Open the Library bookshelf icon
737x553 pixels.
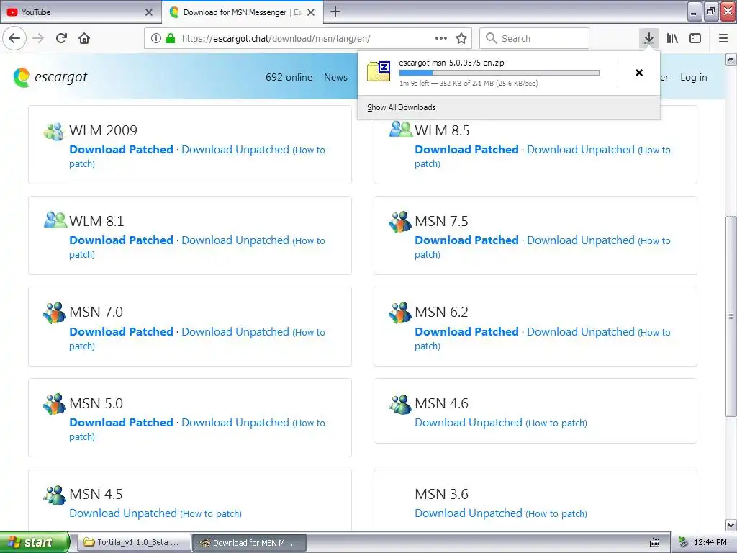pyautogui.click(x=673, y=38)
